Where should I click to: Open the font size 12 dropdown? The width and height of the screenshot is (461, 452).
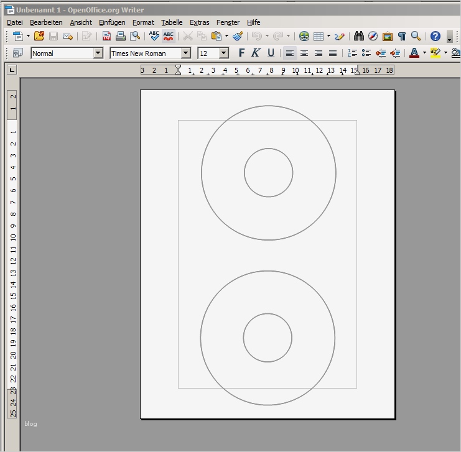pyautogui.click(x=224, y=53)
